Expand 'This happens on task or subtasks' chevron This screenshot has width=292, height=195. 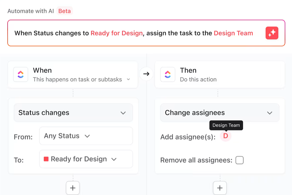[129, 79]
